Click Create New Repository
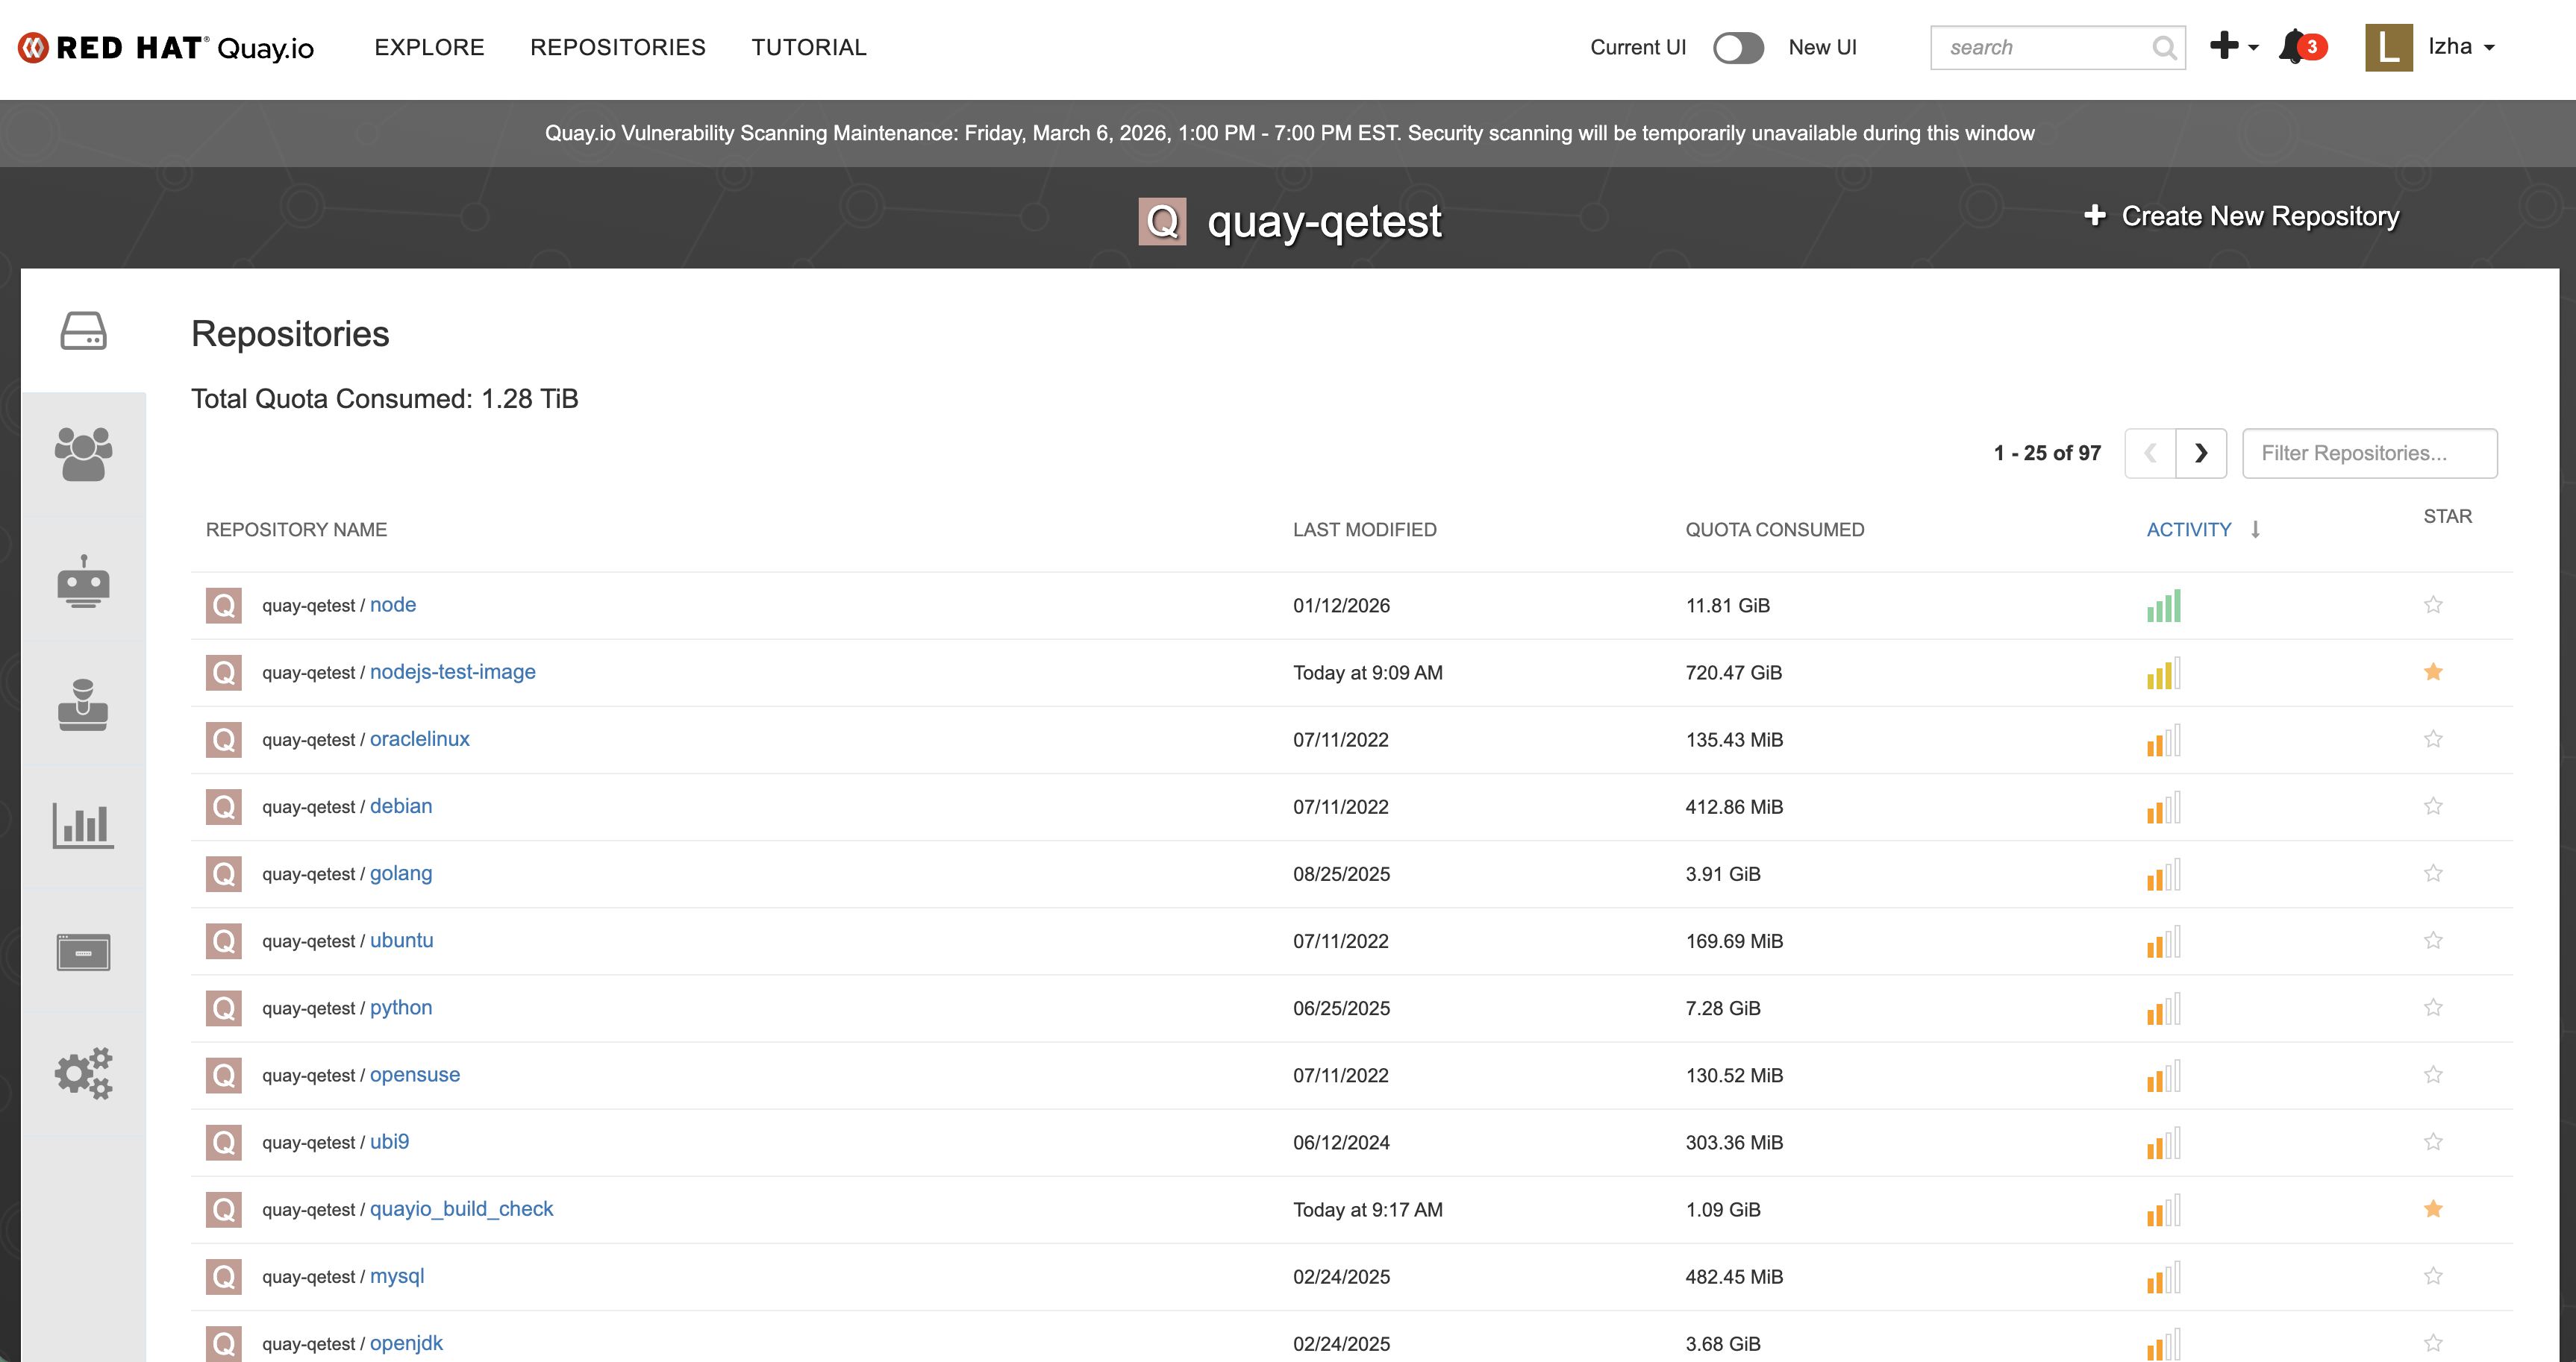This screenshot has width=2576, height=1362. (x=2242, y=216)
